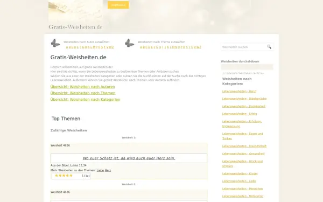Open 'Lebensweisheiten - Bibelsprüche' category
323x202 pixels.
point(244,99)
